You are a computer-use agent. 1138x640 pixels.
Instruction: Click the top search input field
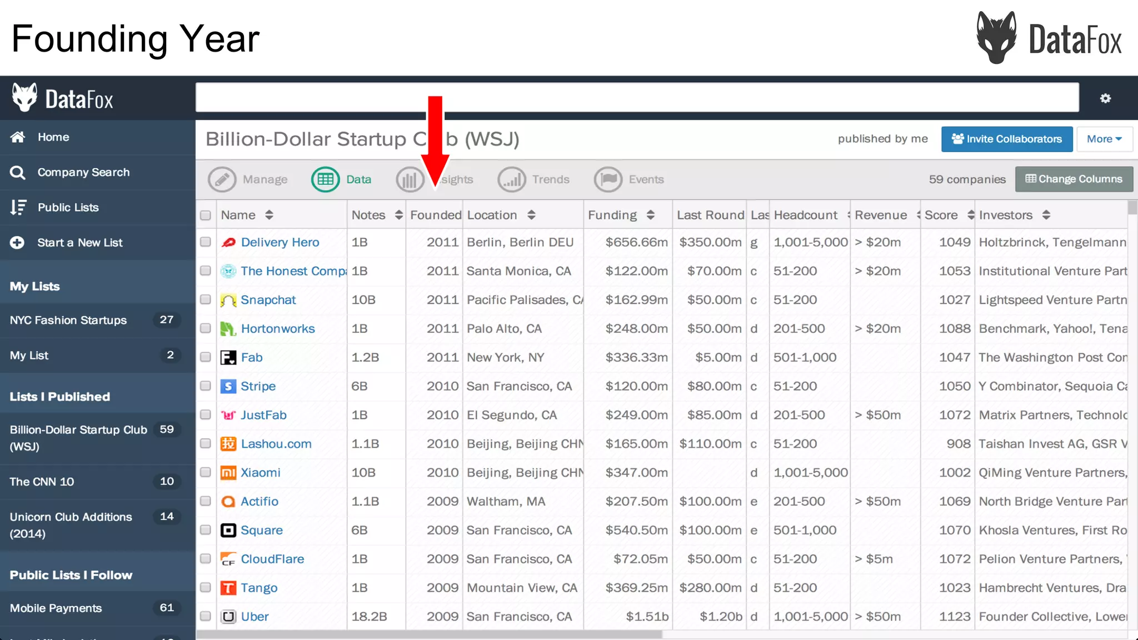pyautogui.click(x=637, y=98)
